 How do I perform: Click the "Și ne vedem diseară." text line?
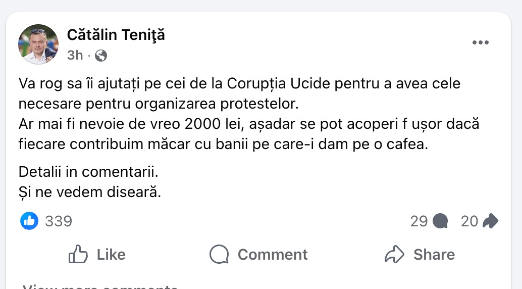tap(89, 192)
